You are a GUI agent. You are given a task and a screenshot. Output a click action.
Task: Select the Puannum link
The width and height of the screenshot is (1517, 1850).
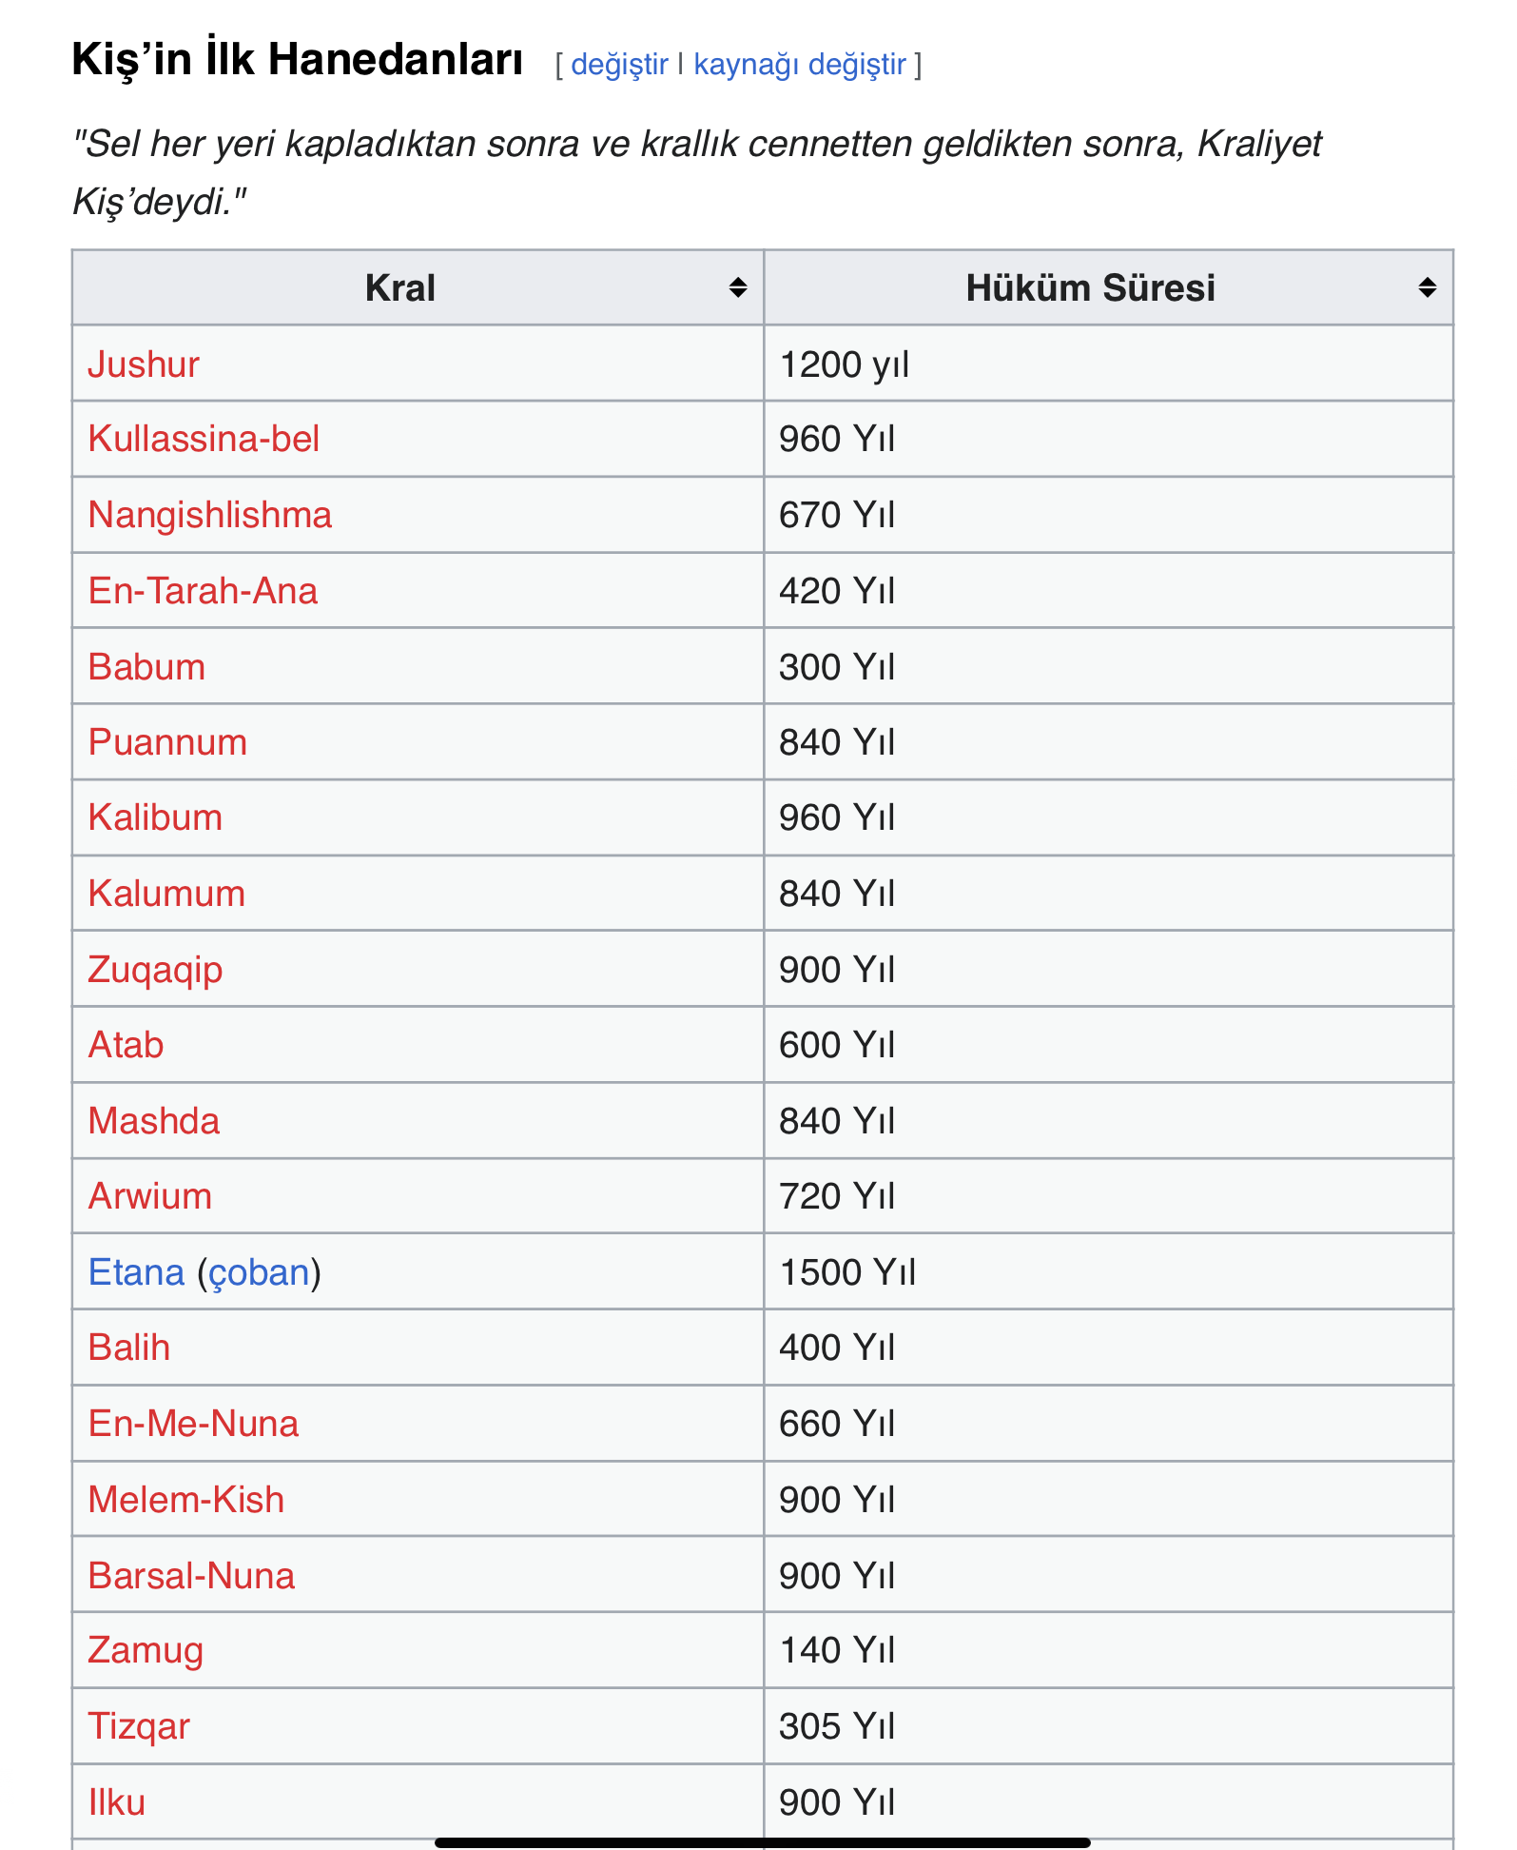[165, 741]
